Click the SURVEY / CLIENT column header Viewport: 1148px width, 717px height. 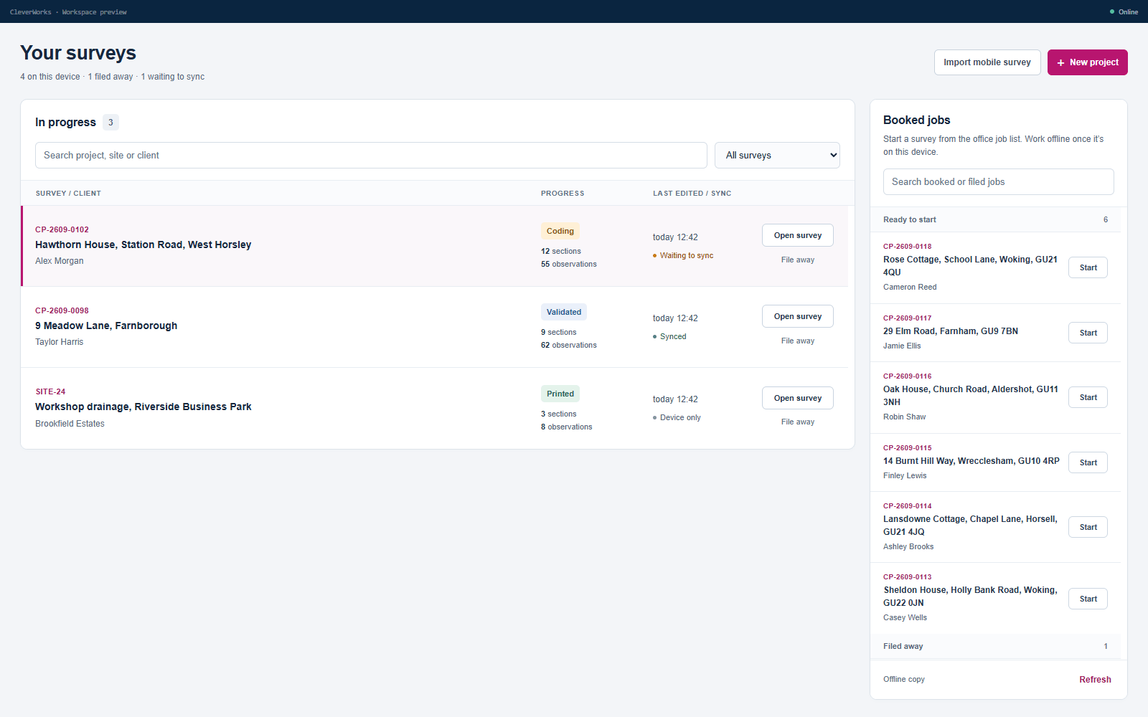click(x=68, y=194)
